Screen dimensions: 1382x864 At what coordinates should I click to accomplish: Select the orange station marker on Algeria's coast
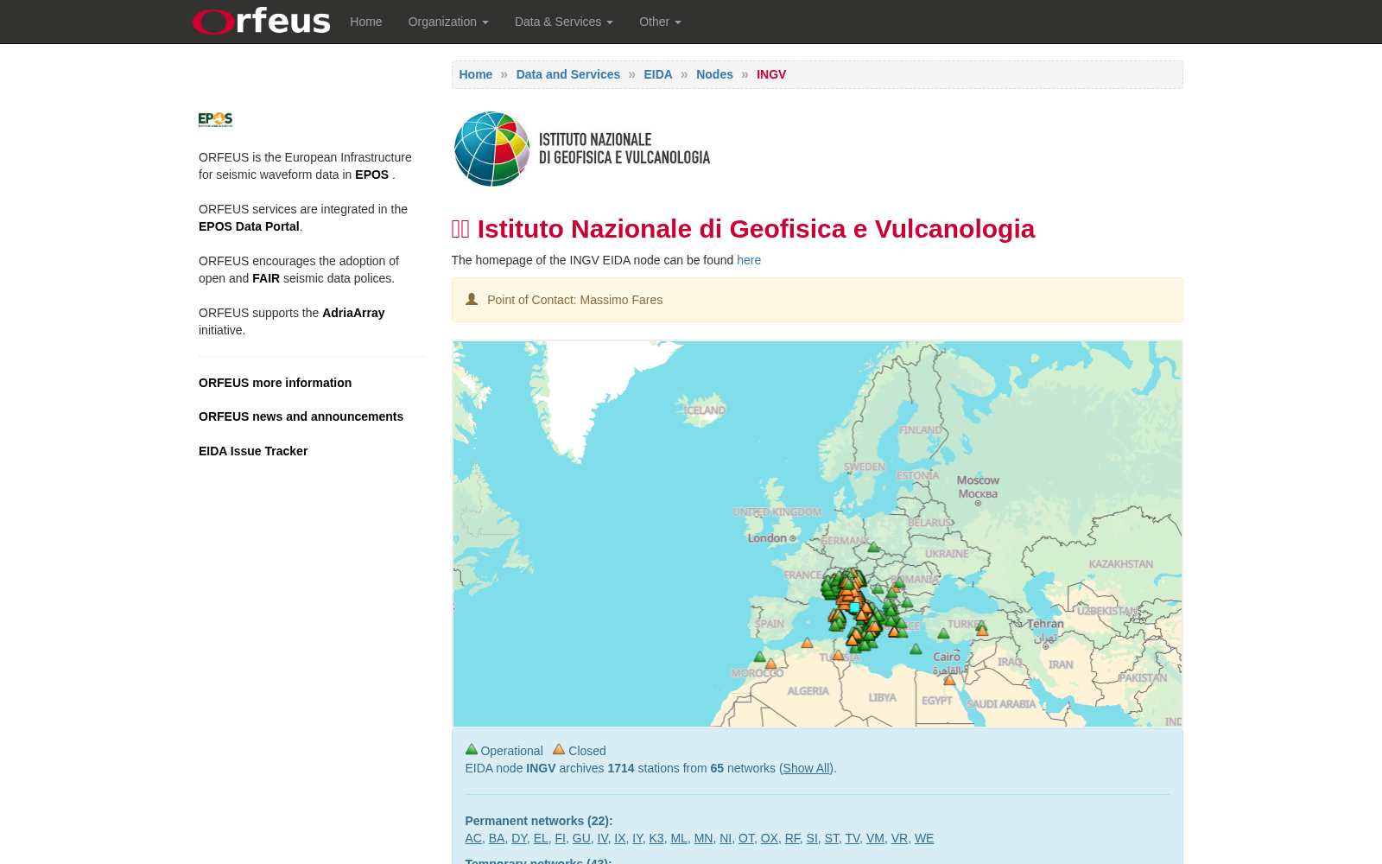807,643
